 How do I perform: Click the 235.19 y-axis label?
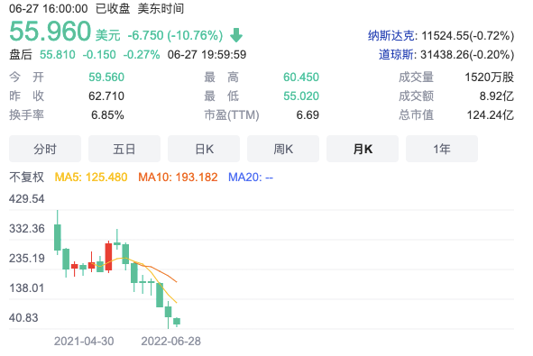pos(26,259)
